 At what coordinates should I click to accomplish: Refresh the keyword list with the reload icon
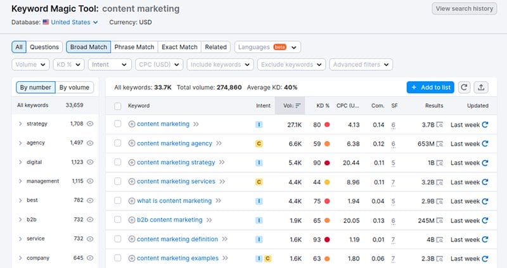point(464,87)
